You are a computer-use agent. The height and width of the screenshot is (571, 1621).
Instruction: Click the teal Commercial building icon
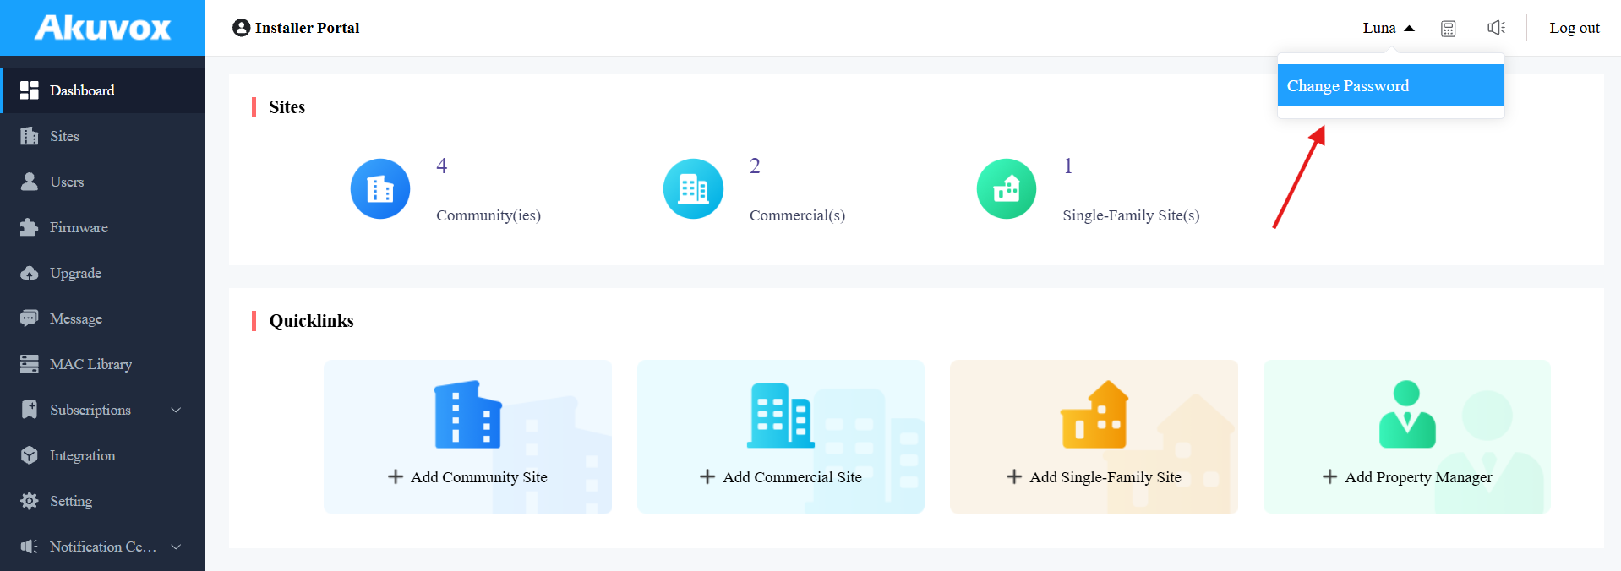pyautogui.click(x=693, y=189)
